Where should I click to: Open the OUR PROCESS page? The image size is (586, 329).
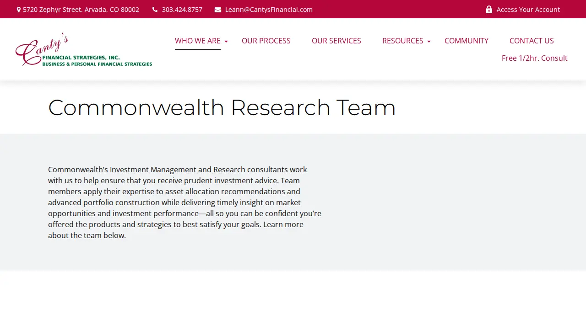pyautogui.click(x=266, y=41)
